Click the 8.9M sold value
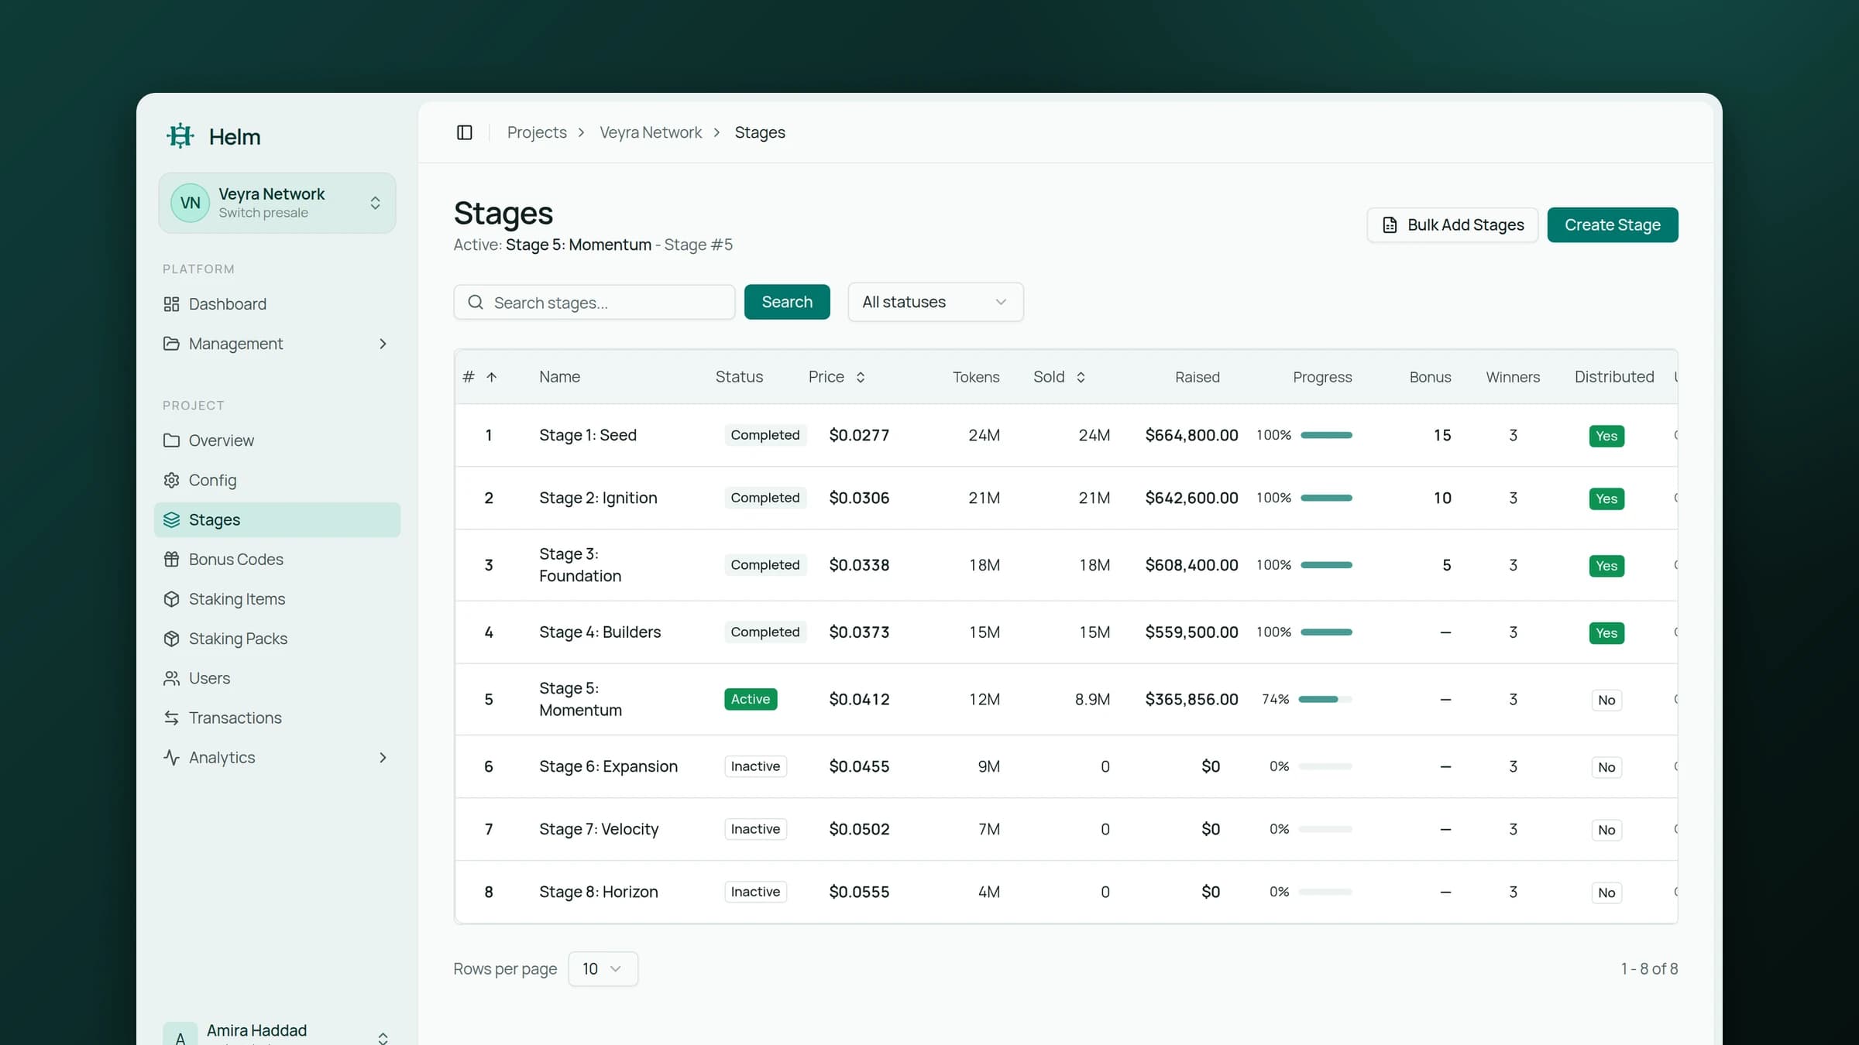Image resolution: width=1859 pixels, height=1045 pixels. click(1092, 699)
